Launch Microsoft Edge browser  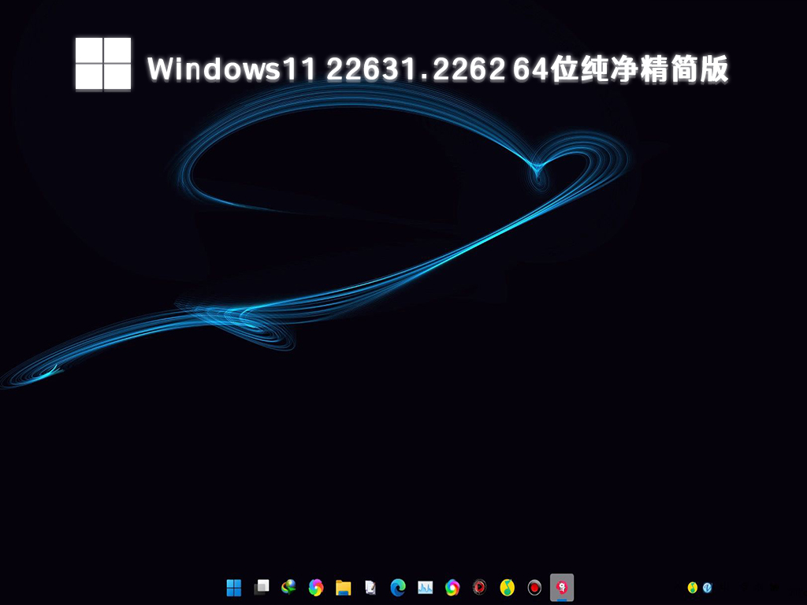coord(398,587)
